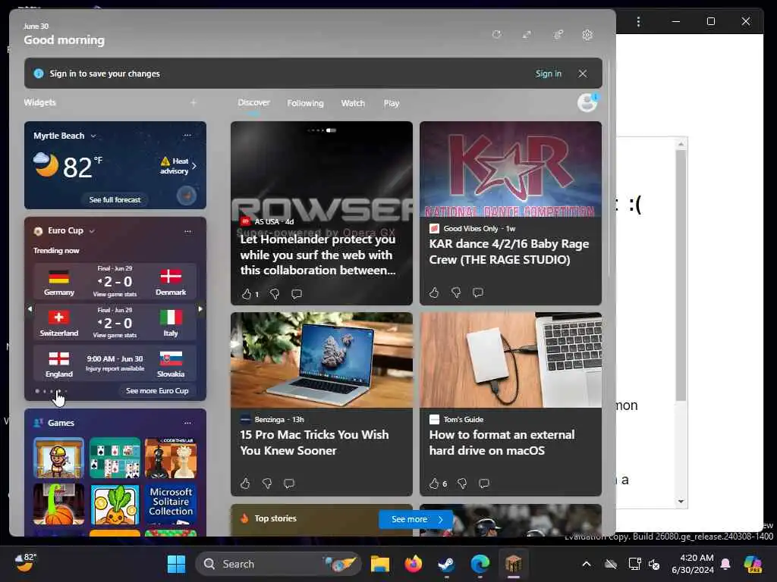777x582 pixels.
Task: Like 15 Pro Mac Tricks article
Action: tap(245, 483)
